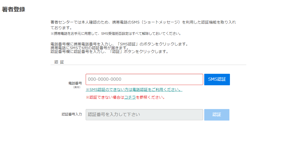284x143 pixels.
Task: Click the 認証番号入力 field label
Action: pyautogui.click(x=72, y=114)
